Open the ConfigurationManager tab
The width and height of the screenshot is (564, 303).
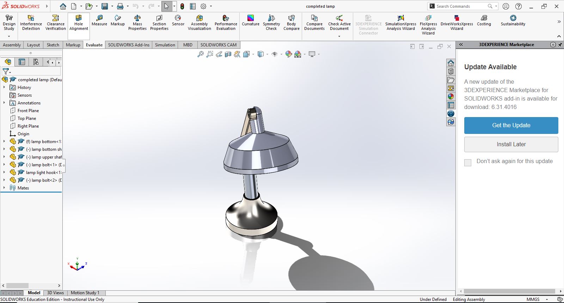(36, 62)
